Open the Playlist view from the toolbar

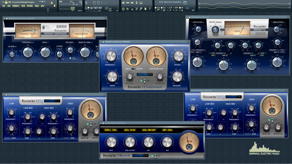[x=123, y=3]
